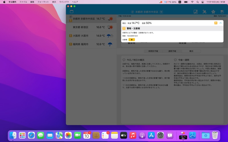The image size is (228, 142).
Task: Click the flower icon in the toolbar
Action: (213, 12)
